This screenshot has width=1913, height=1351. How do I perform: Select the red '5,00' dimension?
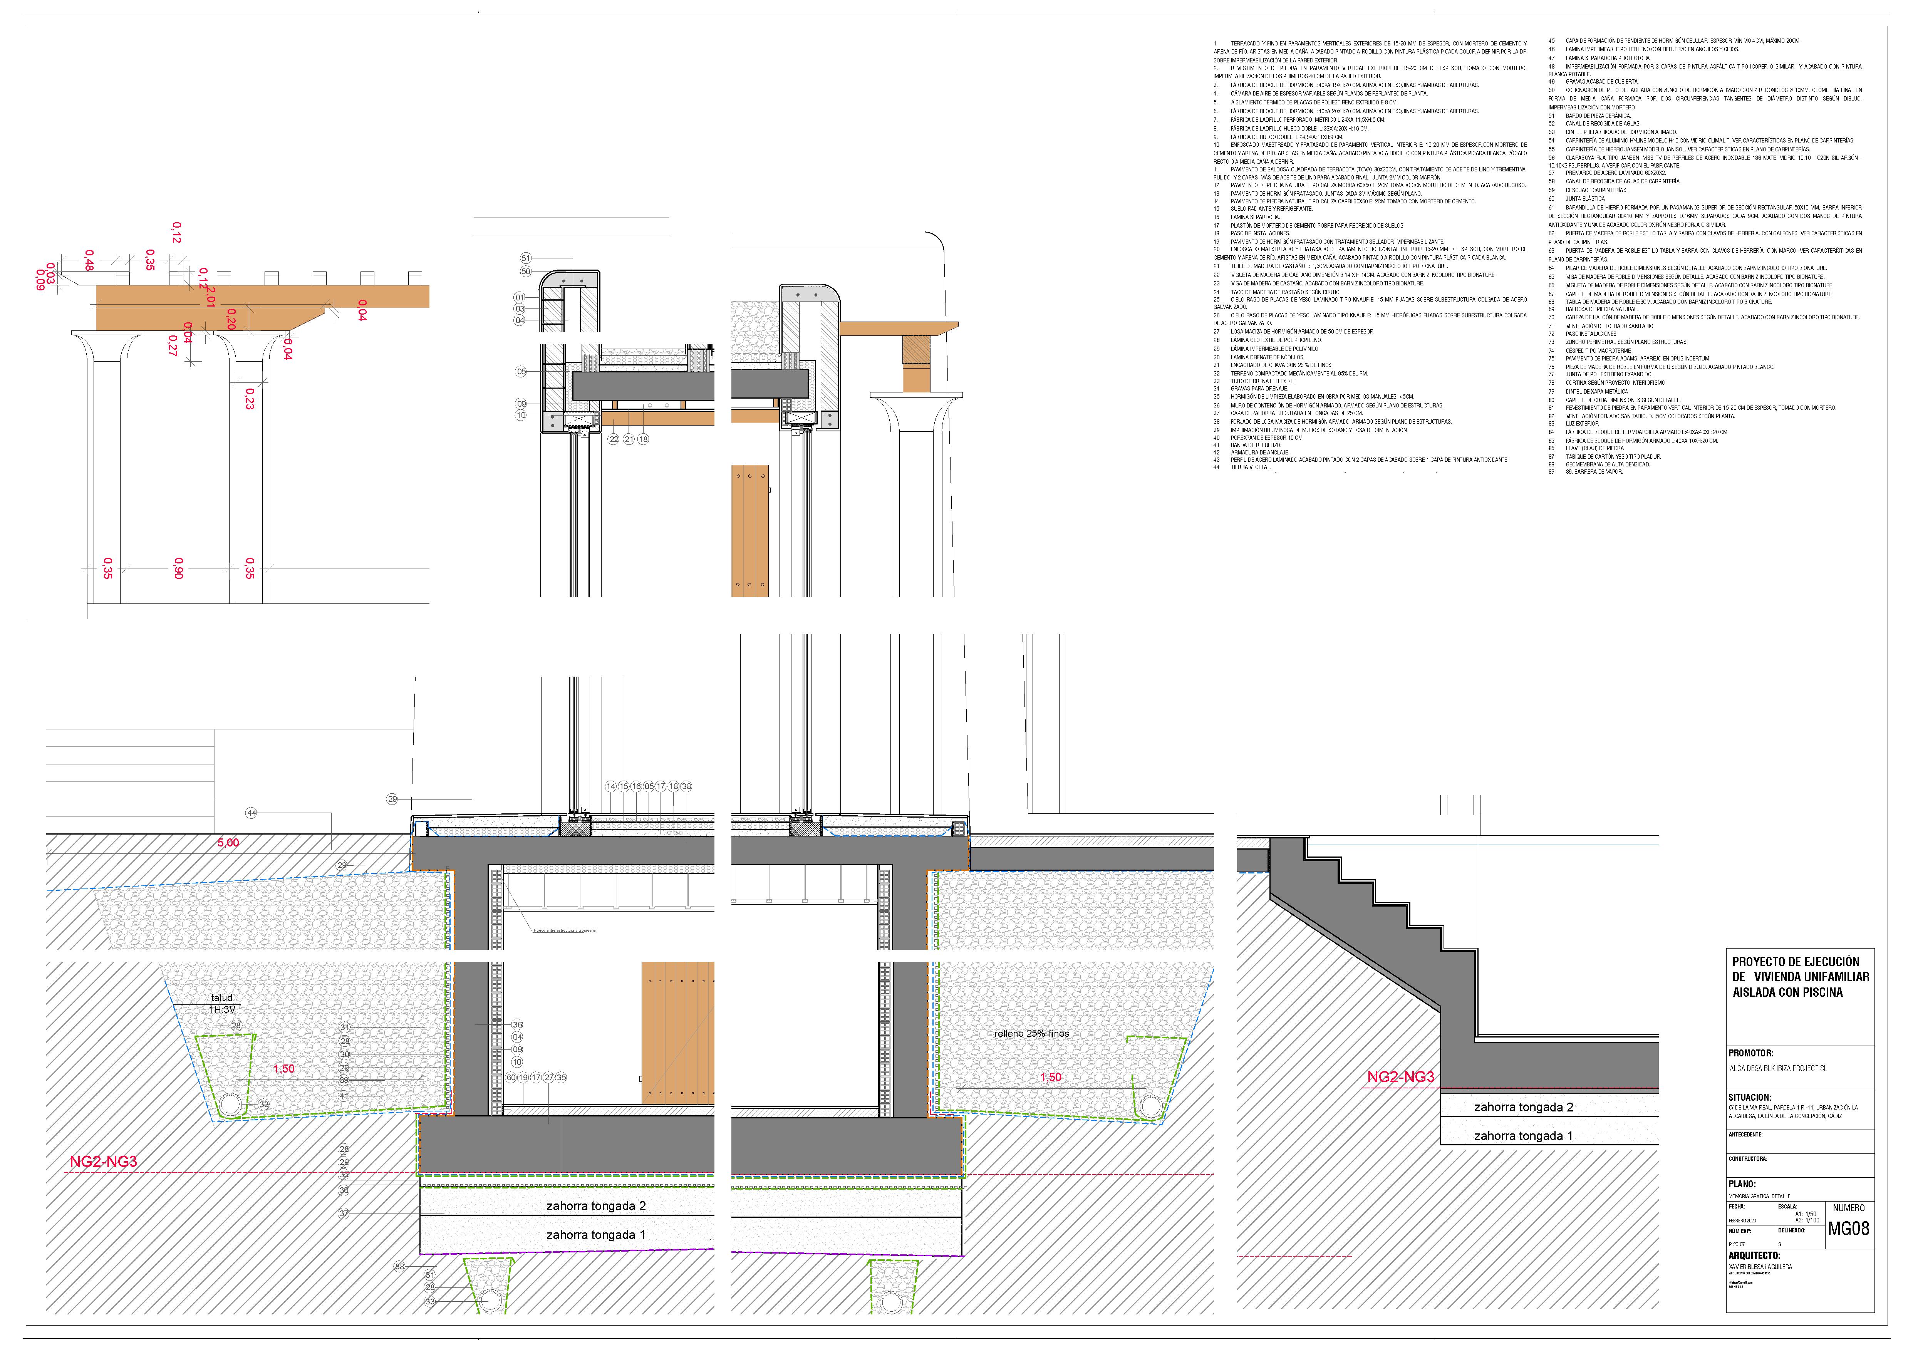coord(228,843)
